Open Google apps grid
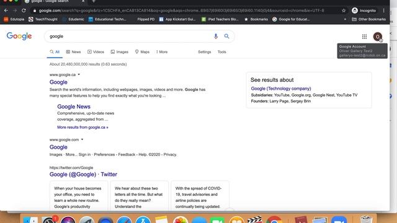The width and height of the screenshot is (397, 223). 364,37
